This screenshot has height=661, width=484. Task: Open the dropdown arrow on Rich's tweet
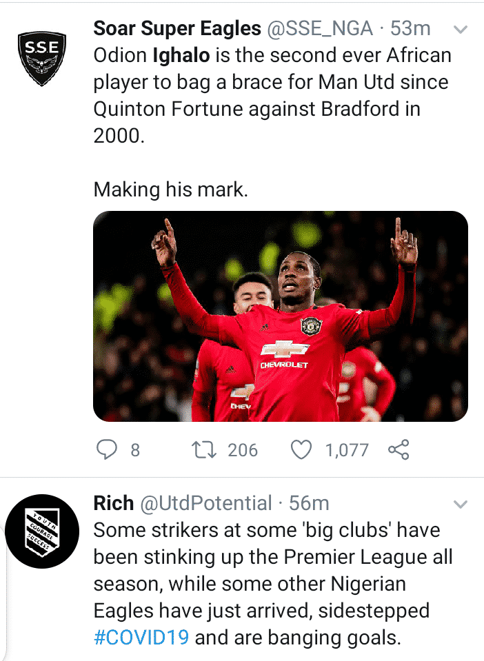point(458,505)
